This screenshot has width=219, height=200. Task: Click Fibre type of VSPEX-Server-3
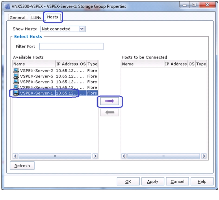click(x=92, y=82)
